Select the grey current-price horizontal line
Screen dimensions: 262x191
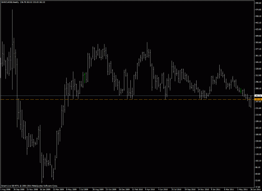coord(127,95)
